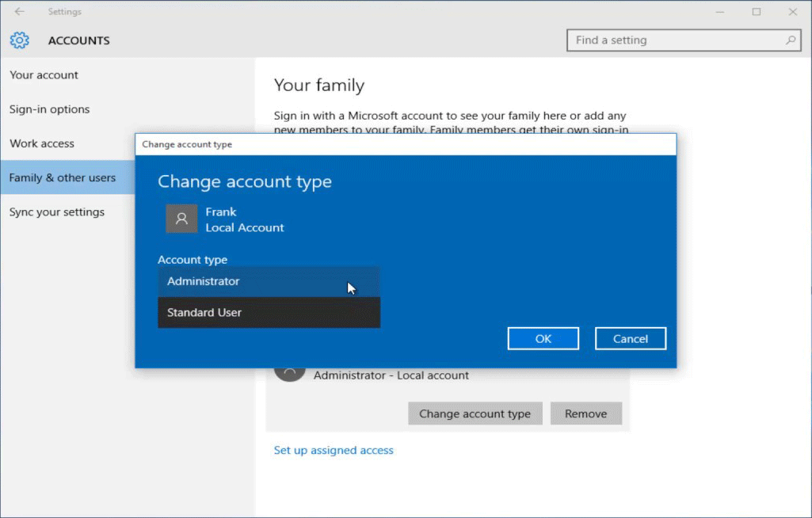Screen dimensions: 812x518
Task: Click the Cancel button
Action: tap(631, 339)
